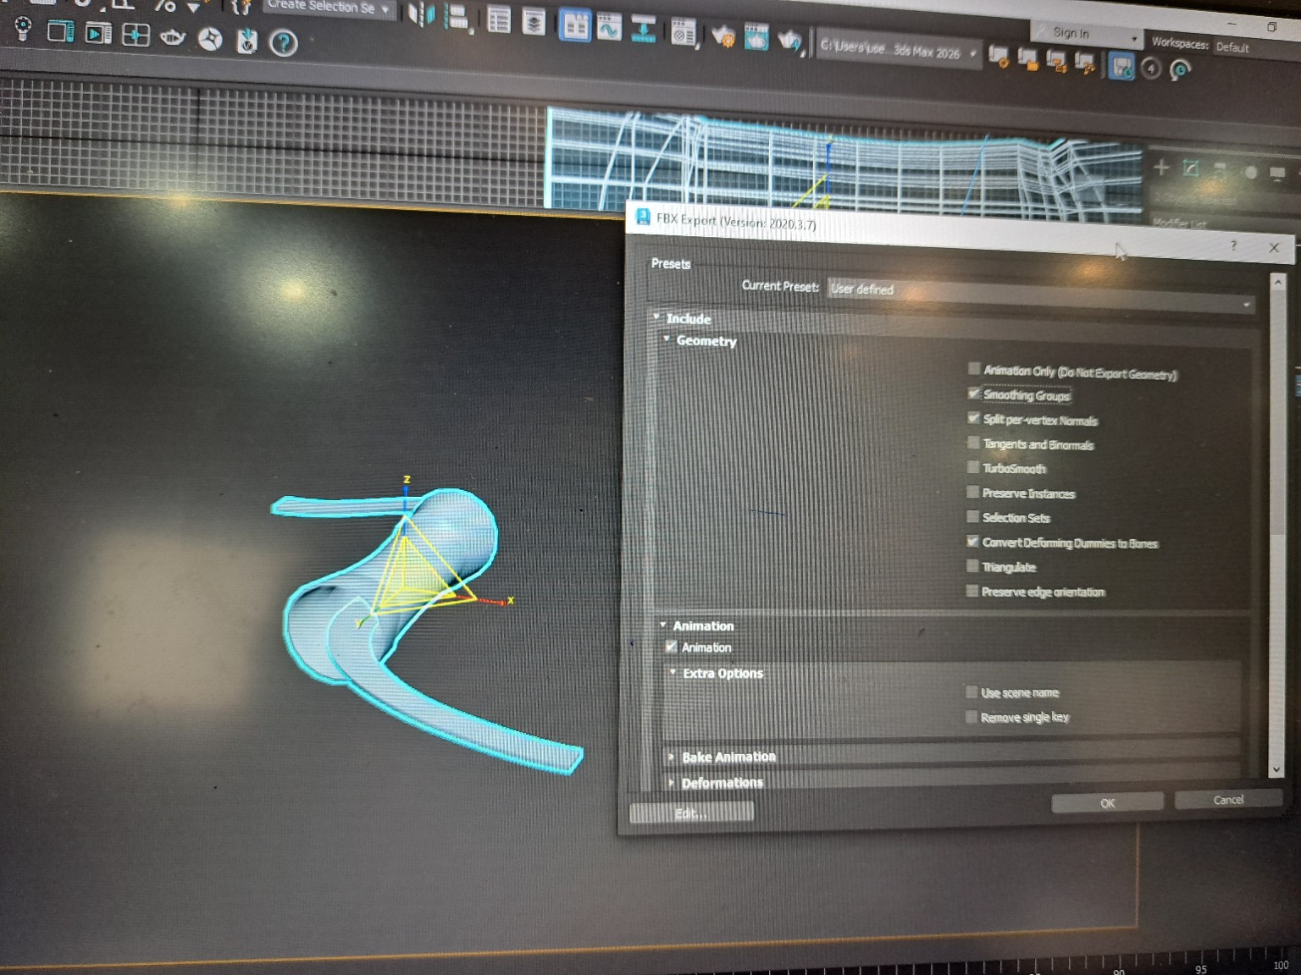Click the FBX dialog scrollbar down arrow
1301x975 pixels.
[1276, 769]
